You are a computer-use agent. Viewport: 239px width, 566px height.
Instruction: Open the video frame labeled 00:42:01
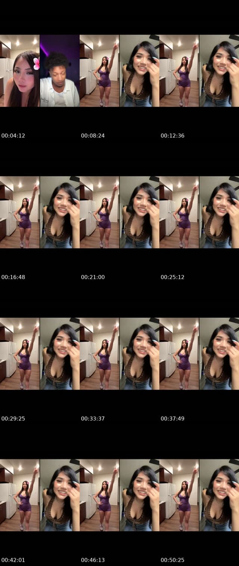tap(40, 495)
